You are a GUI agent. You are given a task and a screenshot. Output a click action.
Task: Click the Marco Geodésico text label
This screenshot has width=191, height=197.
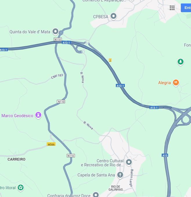pos(17,116)
